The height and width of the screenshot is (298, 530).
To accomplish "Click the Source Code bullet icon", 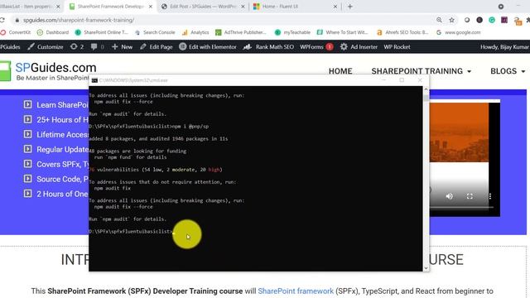I will tap(27, 179).
